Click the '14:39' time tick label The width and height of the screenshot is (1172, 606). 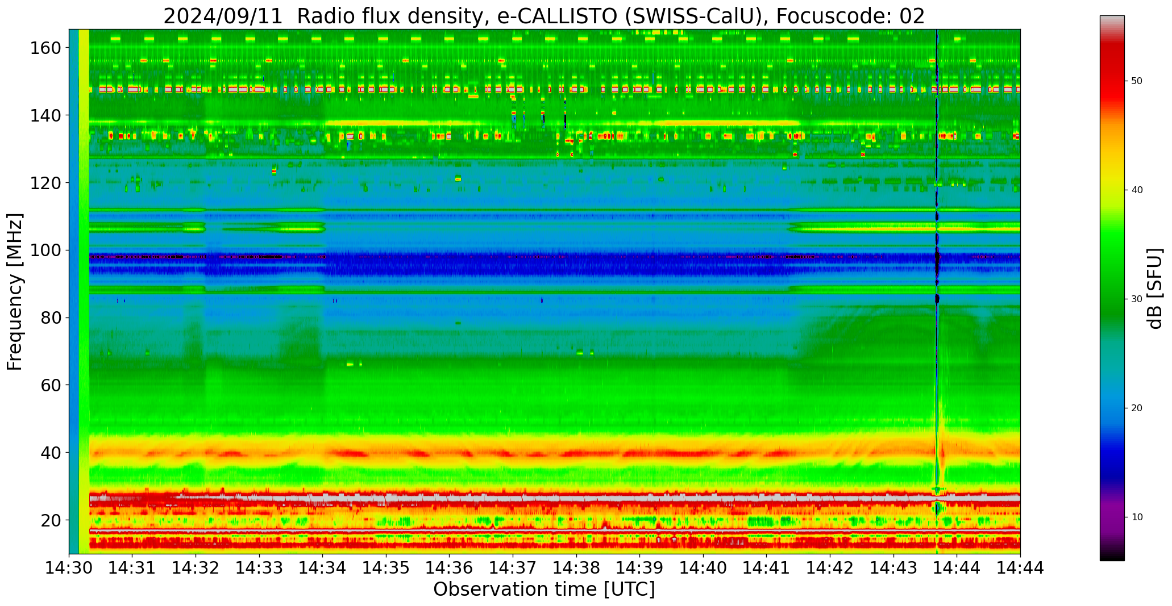click(x=639, y=567)
